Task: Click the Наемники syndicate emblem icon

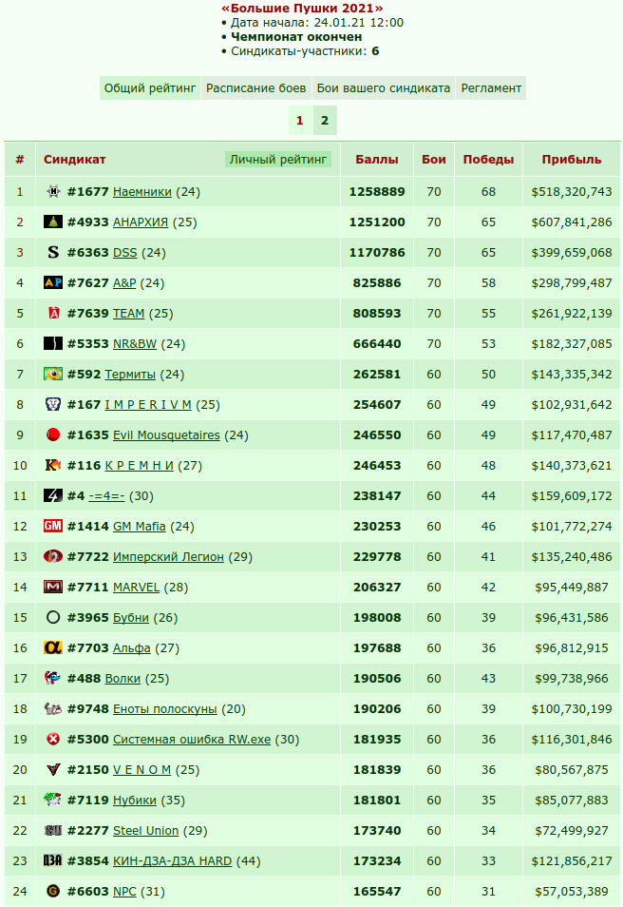Action: tap(53, 191)
